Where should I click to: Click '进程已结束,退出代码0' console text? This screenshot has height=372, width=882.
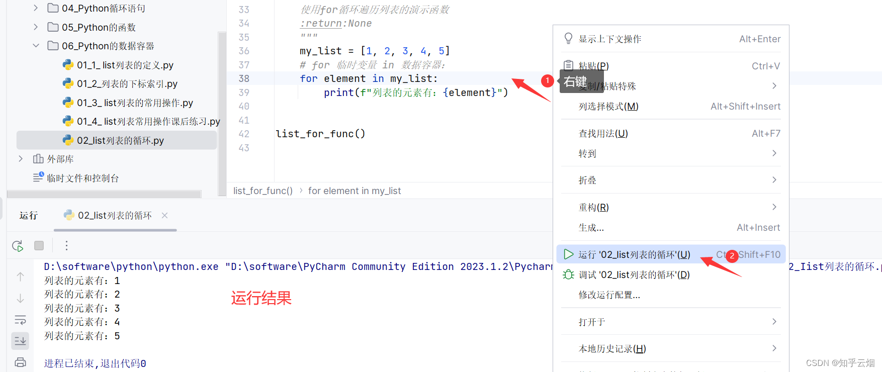95,363
